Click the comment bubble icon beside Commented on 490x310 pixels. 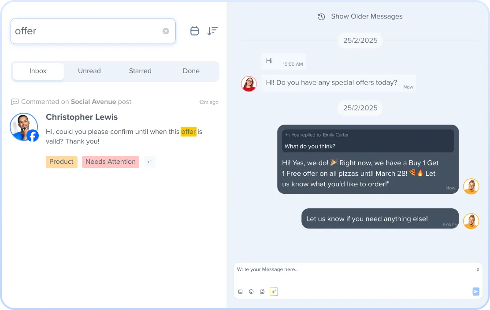coord(15,102)
